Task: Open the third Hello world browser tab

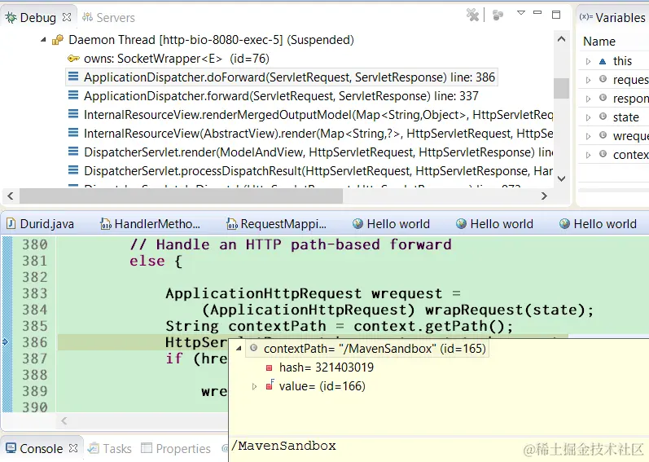Action: 598,224
